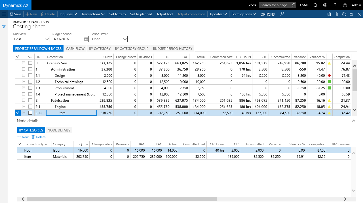The image size is (363, 204).
Task: Open the NODE DETAILS tab
Action: pos(59,130)
